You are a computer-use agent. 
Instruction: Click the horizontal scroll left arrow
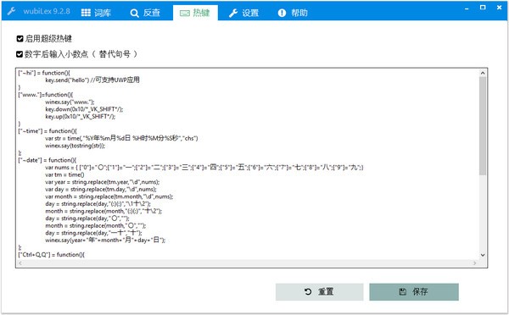pos(20,263)
